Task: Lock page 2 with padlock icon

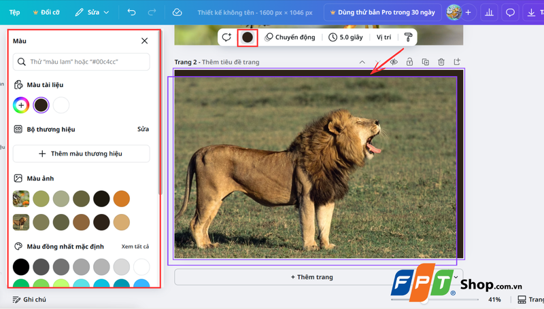Action: point(409,62)
